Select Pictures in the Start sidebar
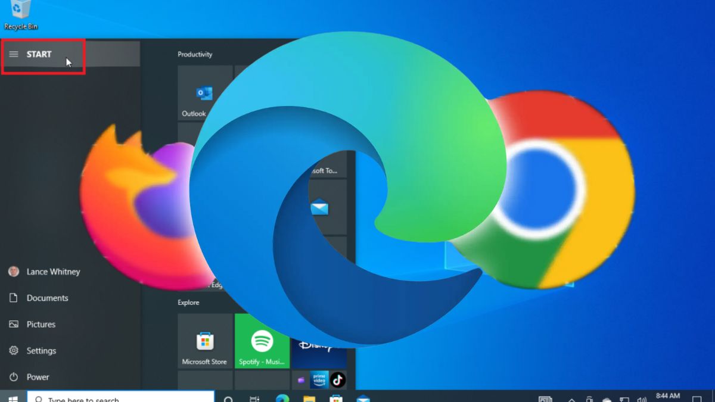This screenshot has height=402, width=715. pyautogui.click(x=41, y=325)
